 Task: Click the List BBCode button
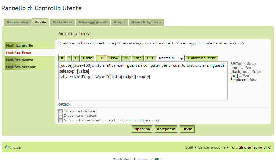[x=101, y=58]
